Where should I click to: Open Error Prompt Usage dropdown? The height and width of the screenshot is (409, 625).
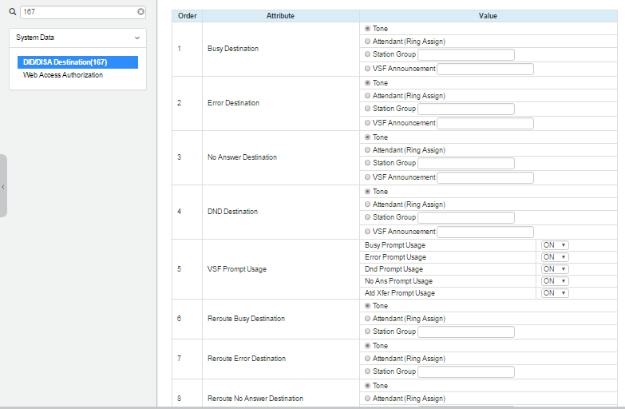point(555,257)
